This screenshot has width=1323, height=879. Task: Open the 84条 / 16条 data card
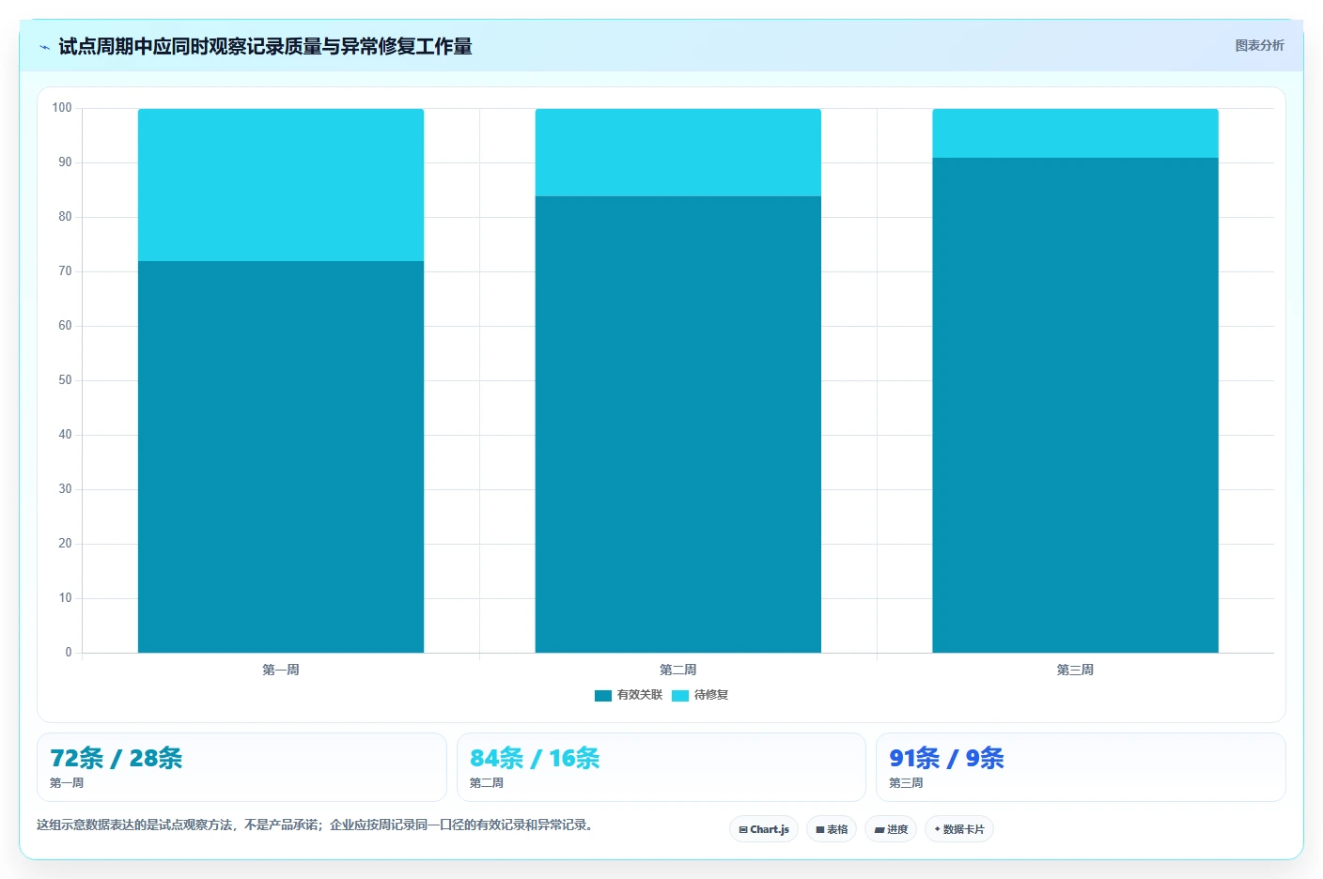[661, 767]
